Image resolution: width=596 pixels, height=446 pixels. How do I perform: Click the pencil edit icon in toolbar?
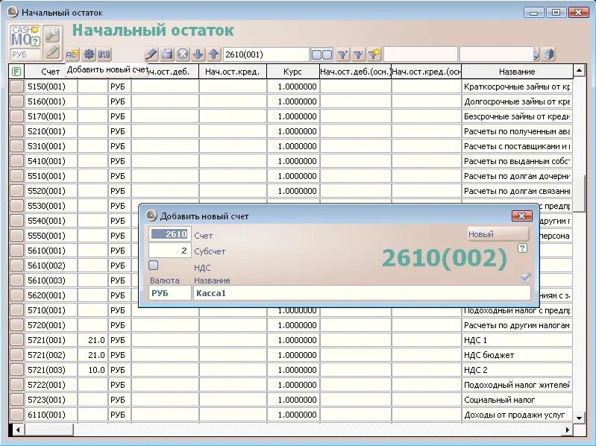click(x=151, y=54)
